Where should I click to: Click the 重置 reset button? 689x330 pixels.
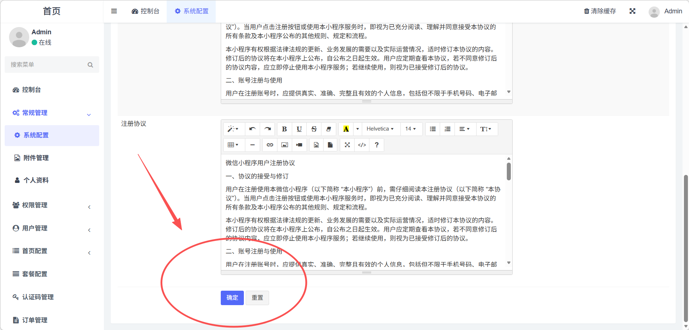coord(257,298)
